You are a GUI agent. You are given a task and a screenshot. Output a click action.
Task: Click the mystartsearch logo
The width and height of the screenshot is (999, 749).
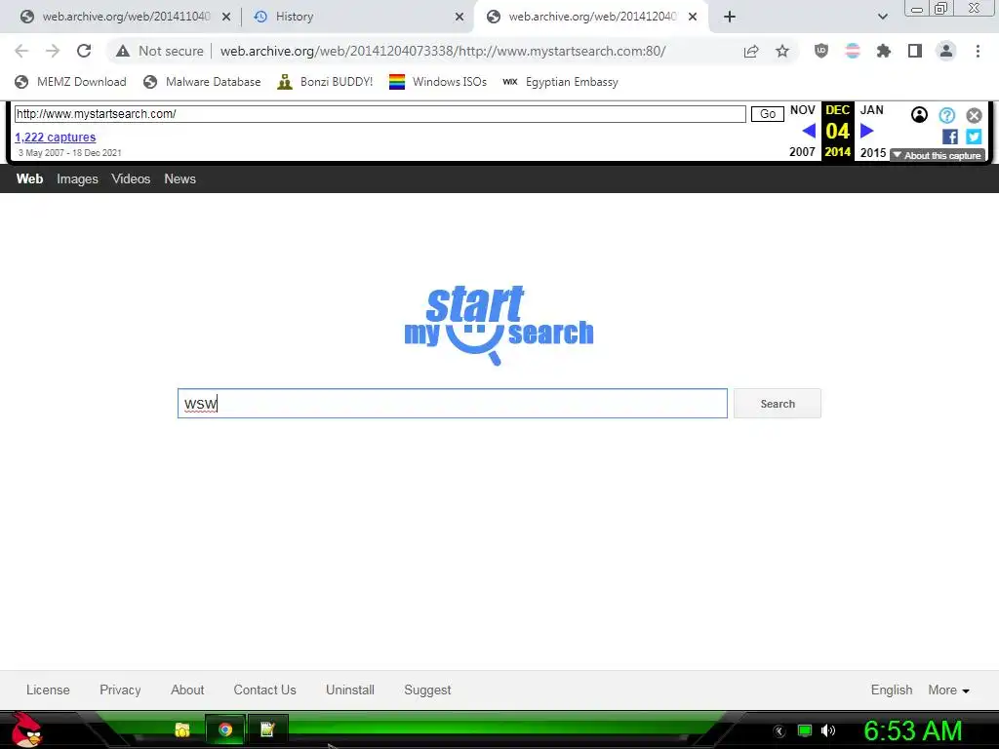coord(499,325)
